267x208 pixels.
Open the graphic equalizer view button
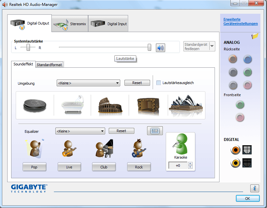(155, 131)
